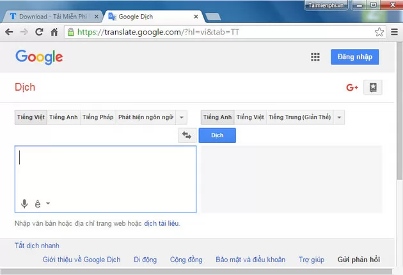
Task: Open the Chrome hamburger menu
Action: pos(394,32)
